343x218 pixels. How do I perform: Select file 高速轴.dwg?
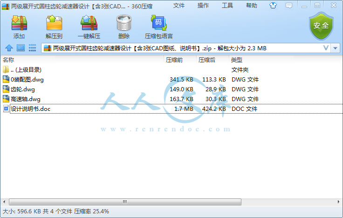171,99
